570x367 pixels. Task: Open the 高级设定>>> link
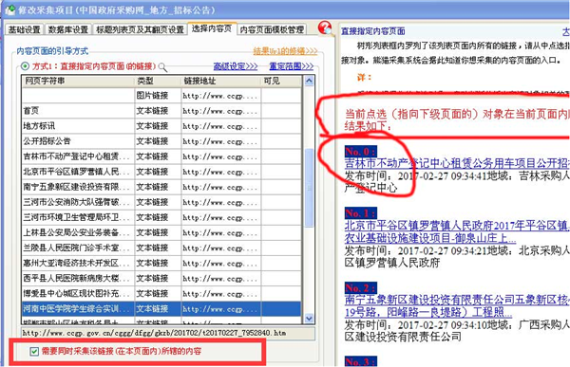click(236, 66)
